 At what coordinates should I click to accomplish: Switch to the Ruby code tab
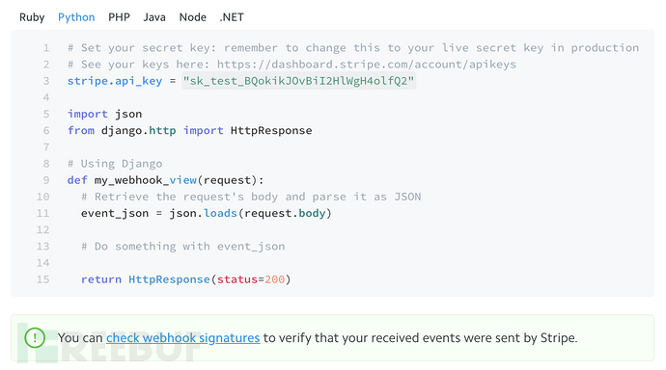(32, 17)
